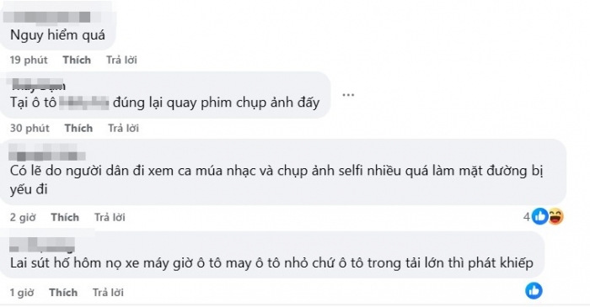Click Thích under the 1 giờ comment
Viewport: 590px width, 307px height.
tap(63, 293)
